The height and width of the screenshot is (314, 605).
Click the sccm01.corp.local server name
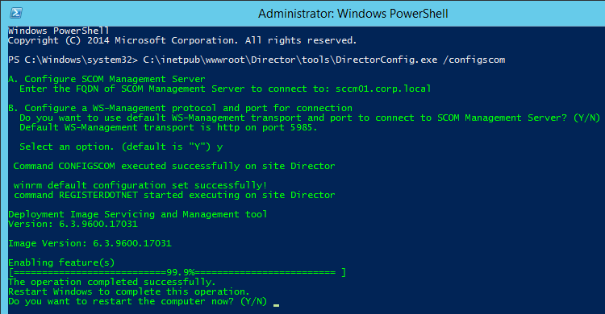tap(383, 89)
